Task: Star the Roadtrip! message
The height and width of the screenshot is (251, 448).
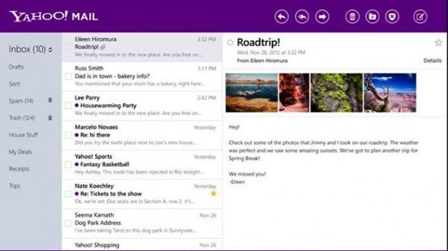Action: click(x=438, y=43)
